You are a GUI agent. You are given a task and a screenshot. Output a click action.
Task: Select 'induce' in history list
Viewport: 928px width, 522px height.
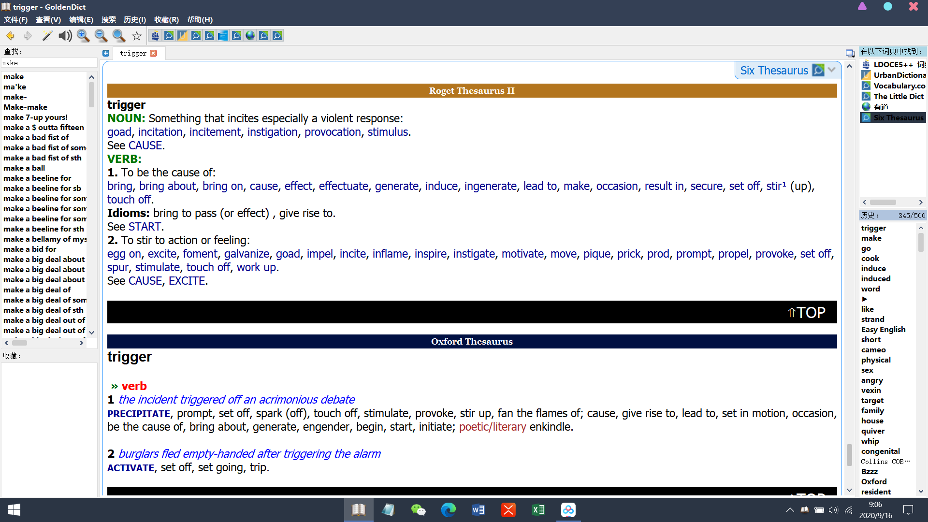[x=873, y=269]
